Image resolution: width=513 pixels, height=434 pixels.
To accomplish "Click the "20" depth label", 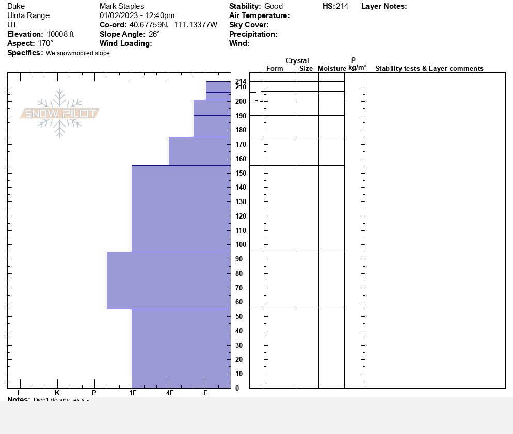I will coord(239,359).
